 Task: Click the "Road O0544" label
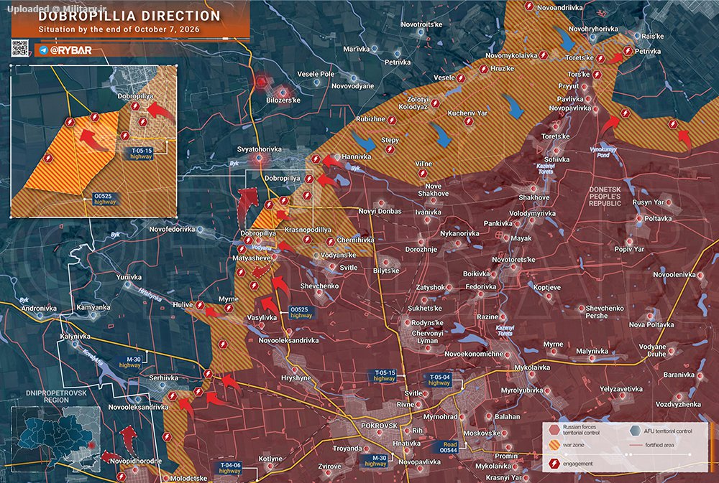pyautogui.click(x=449, y=447)
